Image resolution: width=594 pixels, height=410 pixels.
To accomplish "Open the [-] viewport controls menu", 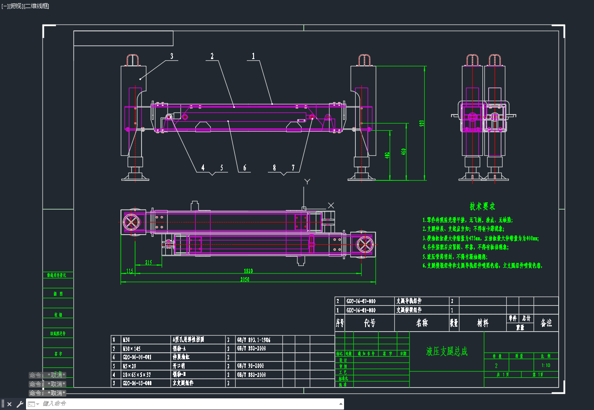I will 5,6.
